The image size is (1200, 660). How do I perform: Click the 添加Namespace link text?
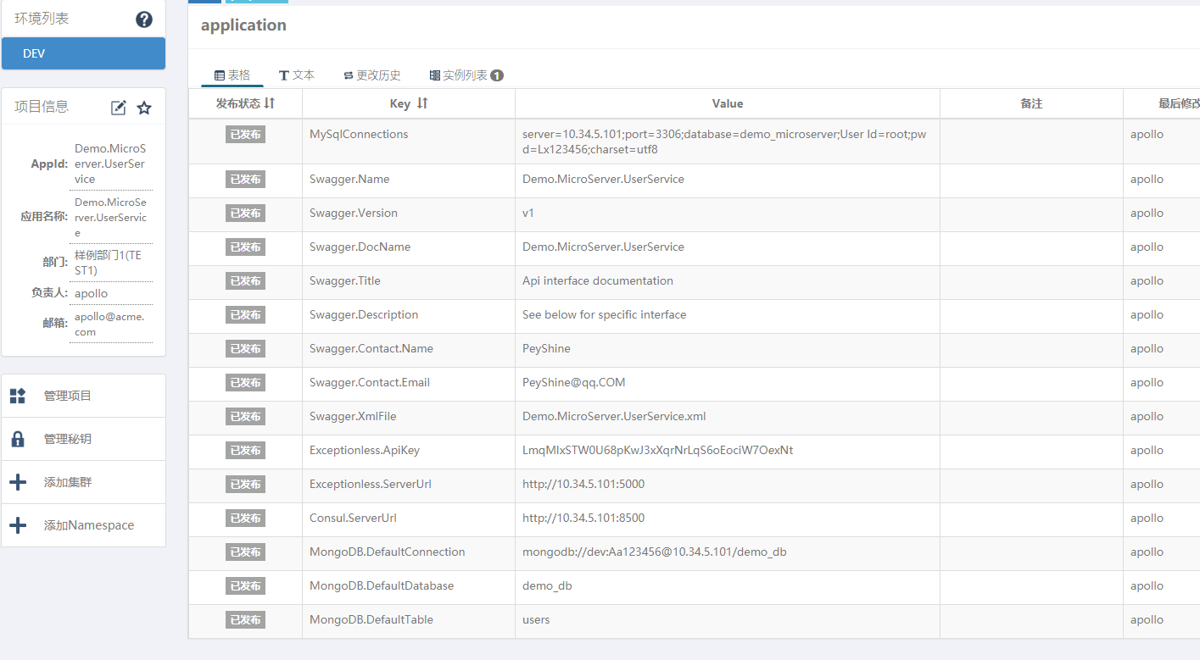click(89, 525)
